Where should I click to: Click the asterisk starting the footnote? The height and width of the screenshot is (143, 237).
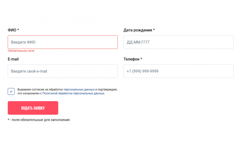pos(9,120)
